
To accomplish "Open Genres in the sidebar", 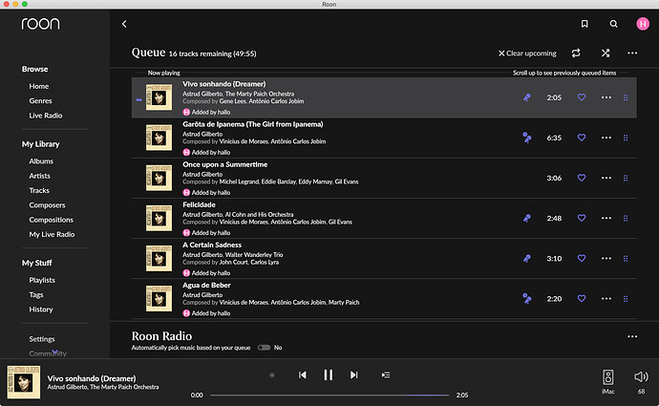I will [x=40, y=101].
